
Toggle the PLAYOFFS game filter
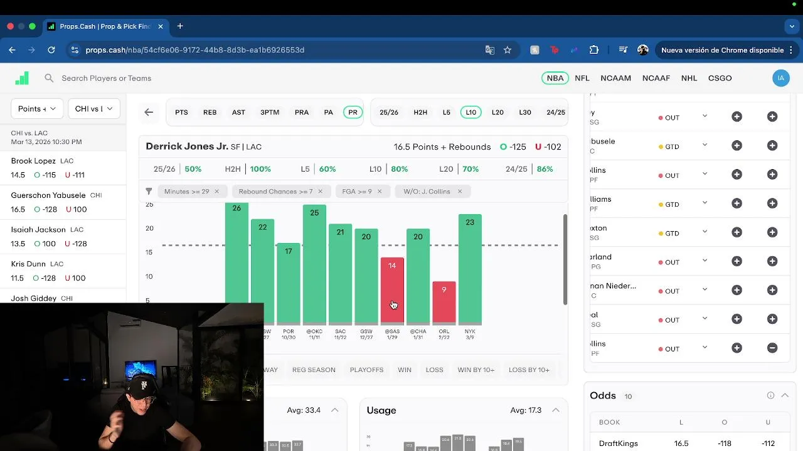366,370
